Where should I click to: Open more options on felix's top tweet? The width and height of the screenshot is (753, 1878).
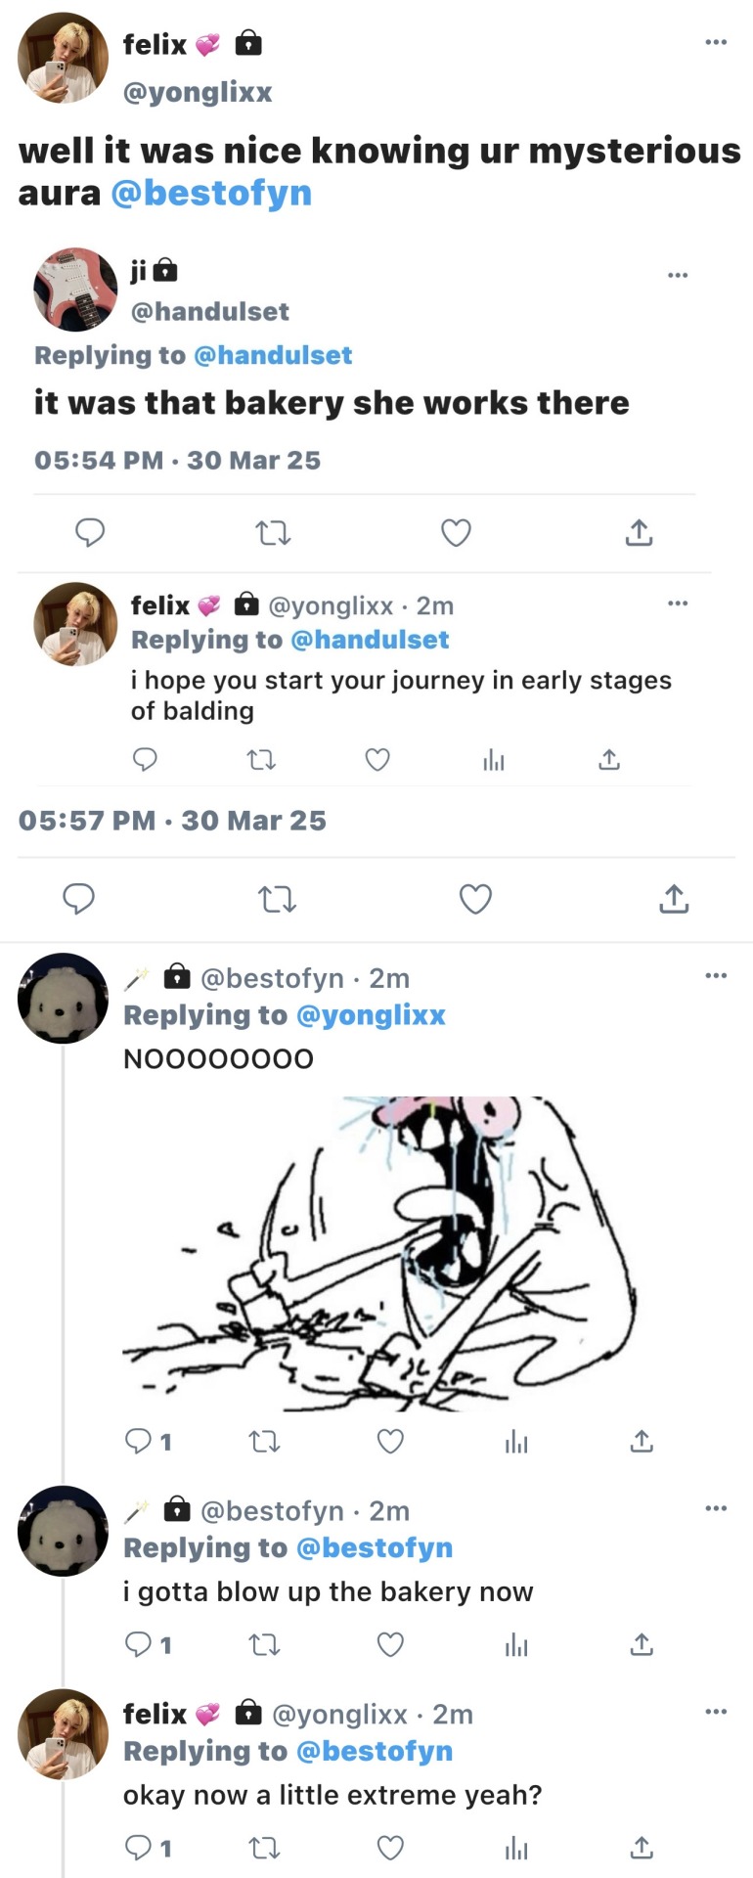tap(716, 42)
